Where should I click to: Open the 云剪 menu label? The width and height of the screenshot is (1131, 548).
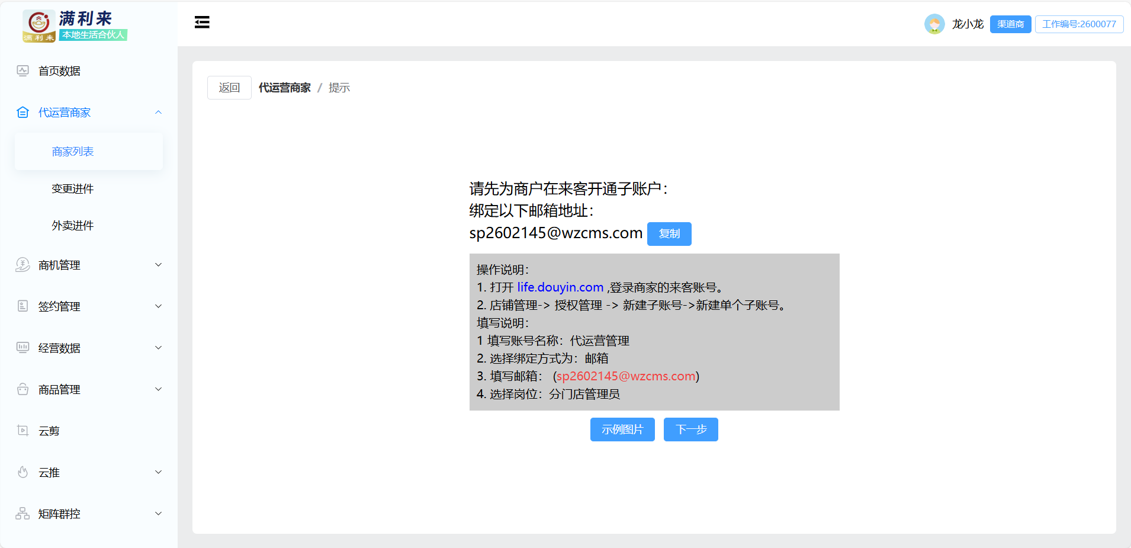click(x=49, y=431)
